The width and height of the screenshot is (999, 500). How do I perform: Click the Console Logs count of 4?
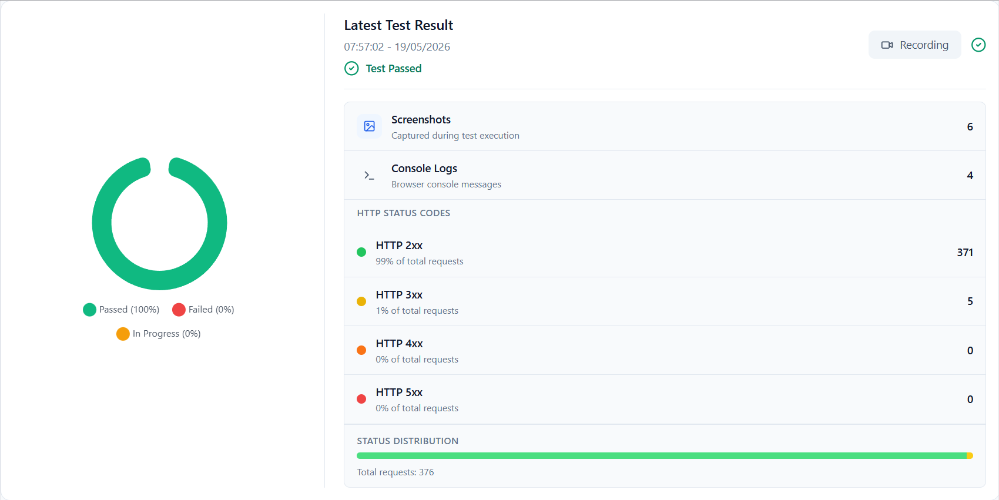coord(970,176)
